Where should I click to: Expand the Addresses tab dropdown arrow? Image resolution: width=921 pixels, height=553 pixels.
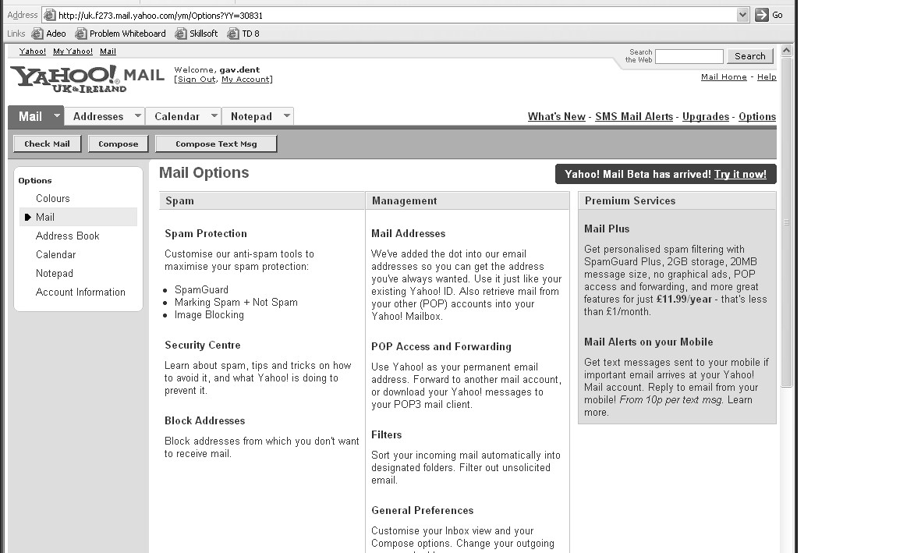tap(137, 115)
